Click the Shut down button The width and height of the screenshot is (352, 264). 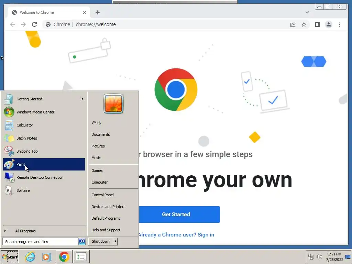[101, 241]
